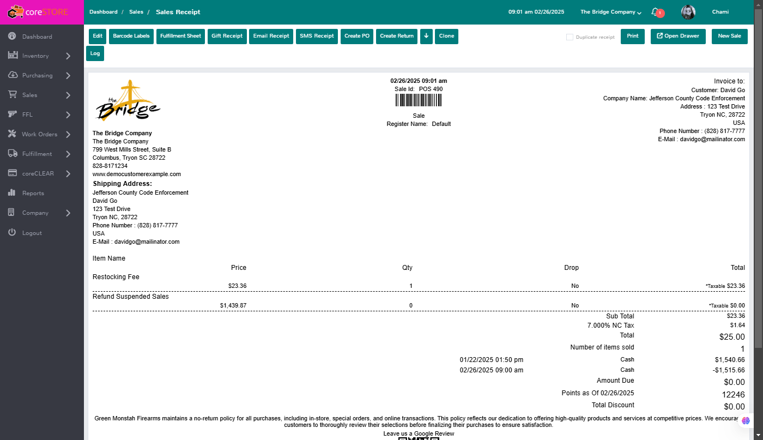Image resolution: width=763 pixels, height=440 pixels.
Task: Start a New Sale
Action: coord(729,37)
